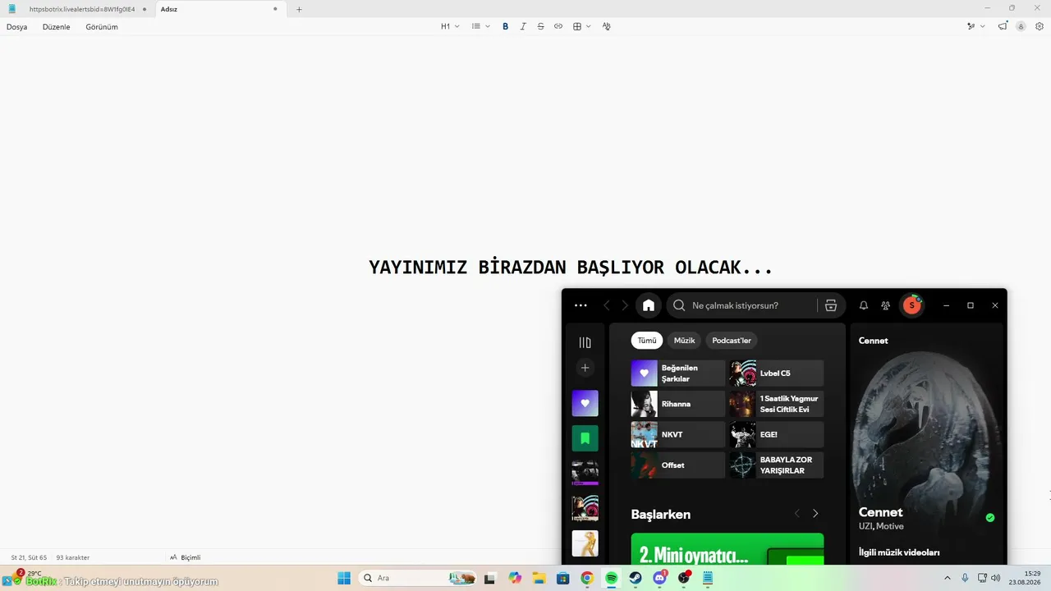Show hidden system tray icons
The width and height of the screenshot is (1051, 591).
947,578
